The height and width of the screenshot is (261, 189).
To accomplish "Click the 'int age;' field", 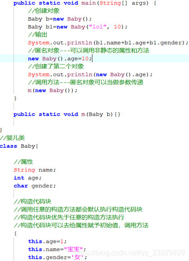I will click(28, 178).
